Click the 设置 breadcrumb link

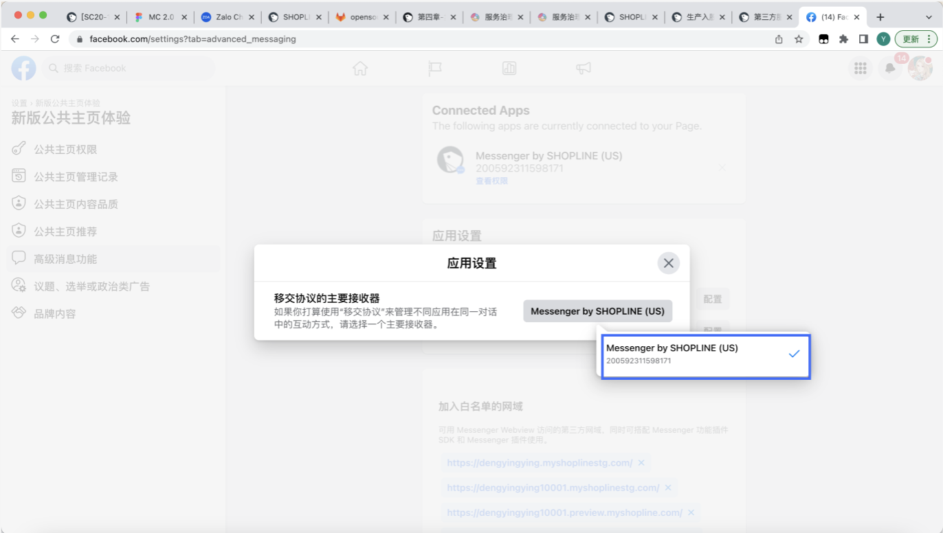[x=19, y=103]
